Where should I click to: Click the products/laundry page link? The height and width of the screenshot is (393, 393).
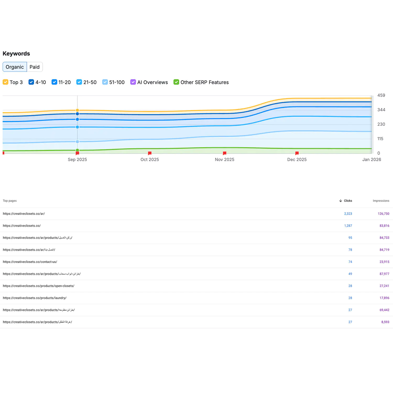pos(35,298)
